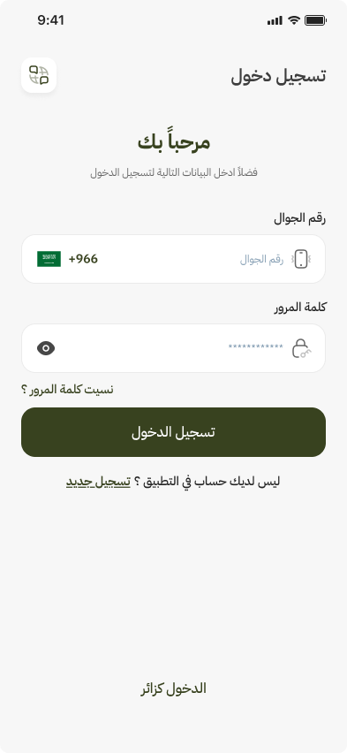Toggle password visibility with eye icon
This screenshot has height=753, width=347.
(x=46, y=348)
